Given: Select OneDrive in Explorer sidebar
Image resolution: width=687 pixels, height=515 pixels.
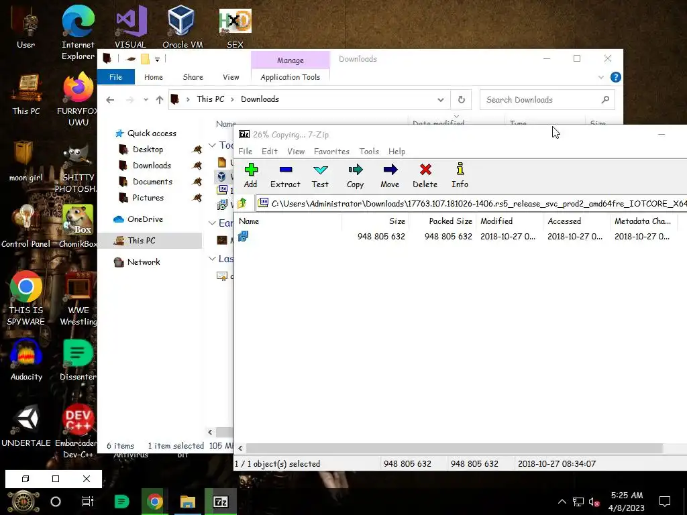Looking at the screenshot, I should tap(145, 219).
